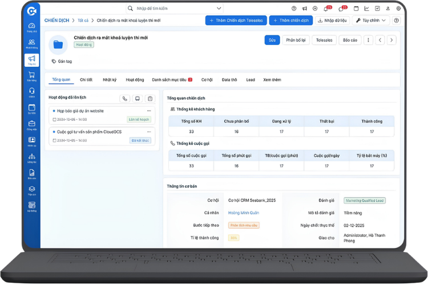The image size is (428, 285).
Task: Click the headset icon in the sidebar
Action: pos(31,92)
